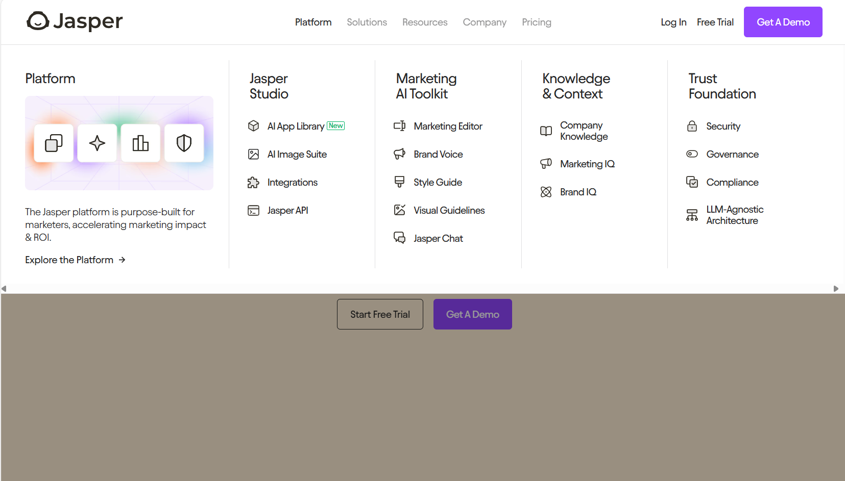Click the copy-layers tile in Platform image
This screenshot has width=845, height=481.
pyautogui.click(x=54, y=143)
